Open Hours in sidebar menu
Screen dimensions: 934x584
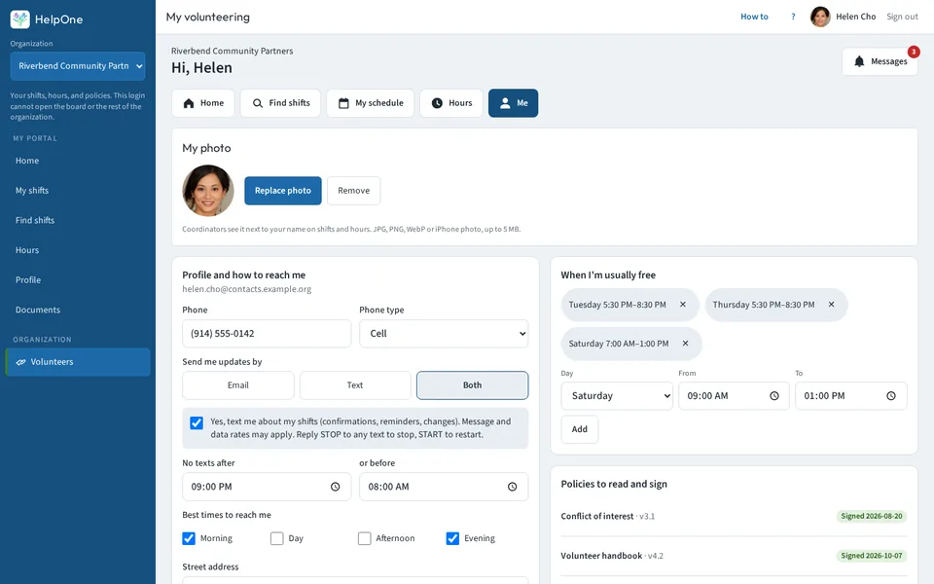tap(78, 250)
